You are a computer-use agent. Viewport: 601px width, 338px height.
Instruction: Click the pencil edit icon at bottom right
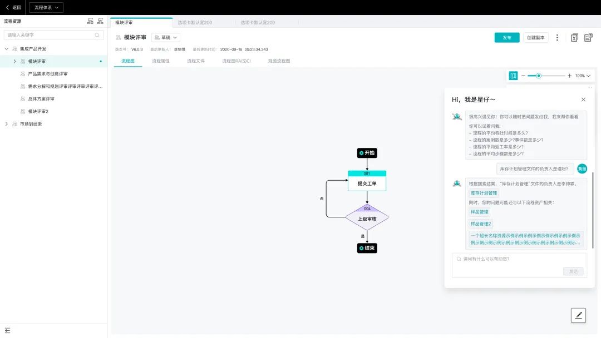578,315
